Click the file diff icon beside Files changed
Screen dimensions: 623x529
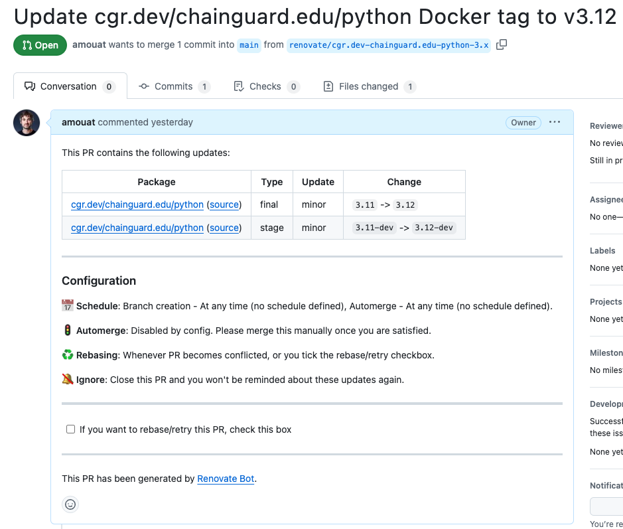tap(328, 86)
